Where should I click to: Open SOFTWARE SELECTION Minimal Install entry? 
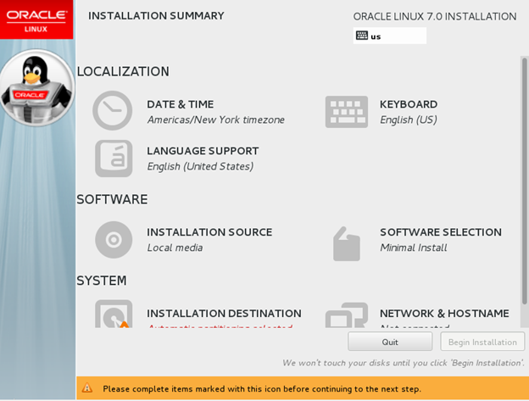click(x=439, y=239)
